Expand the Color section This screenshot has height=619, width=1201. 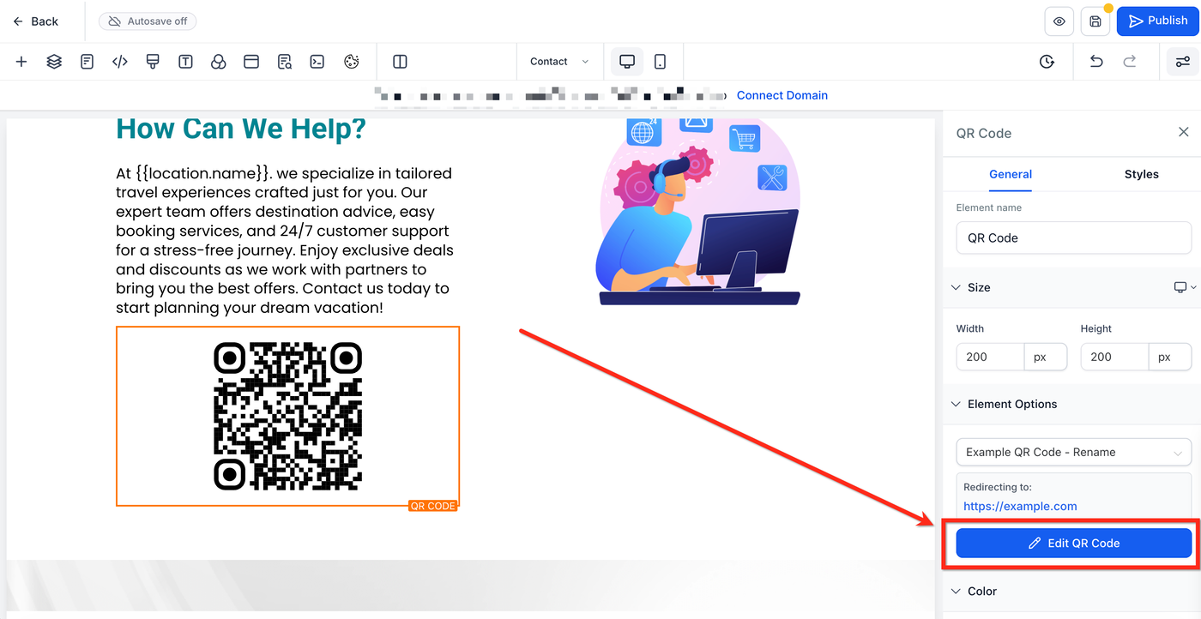point(982,591)
